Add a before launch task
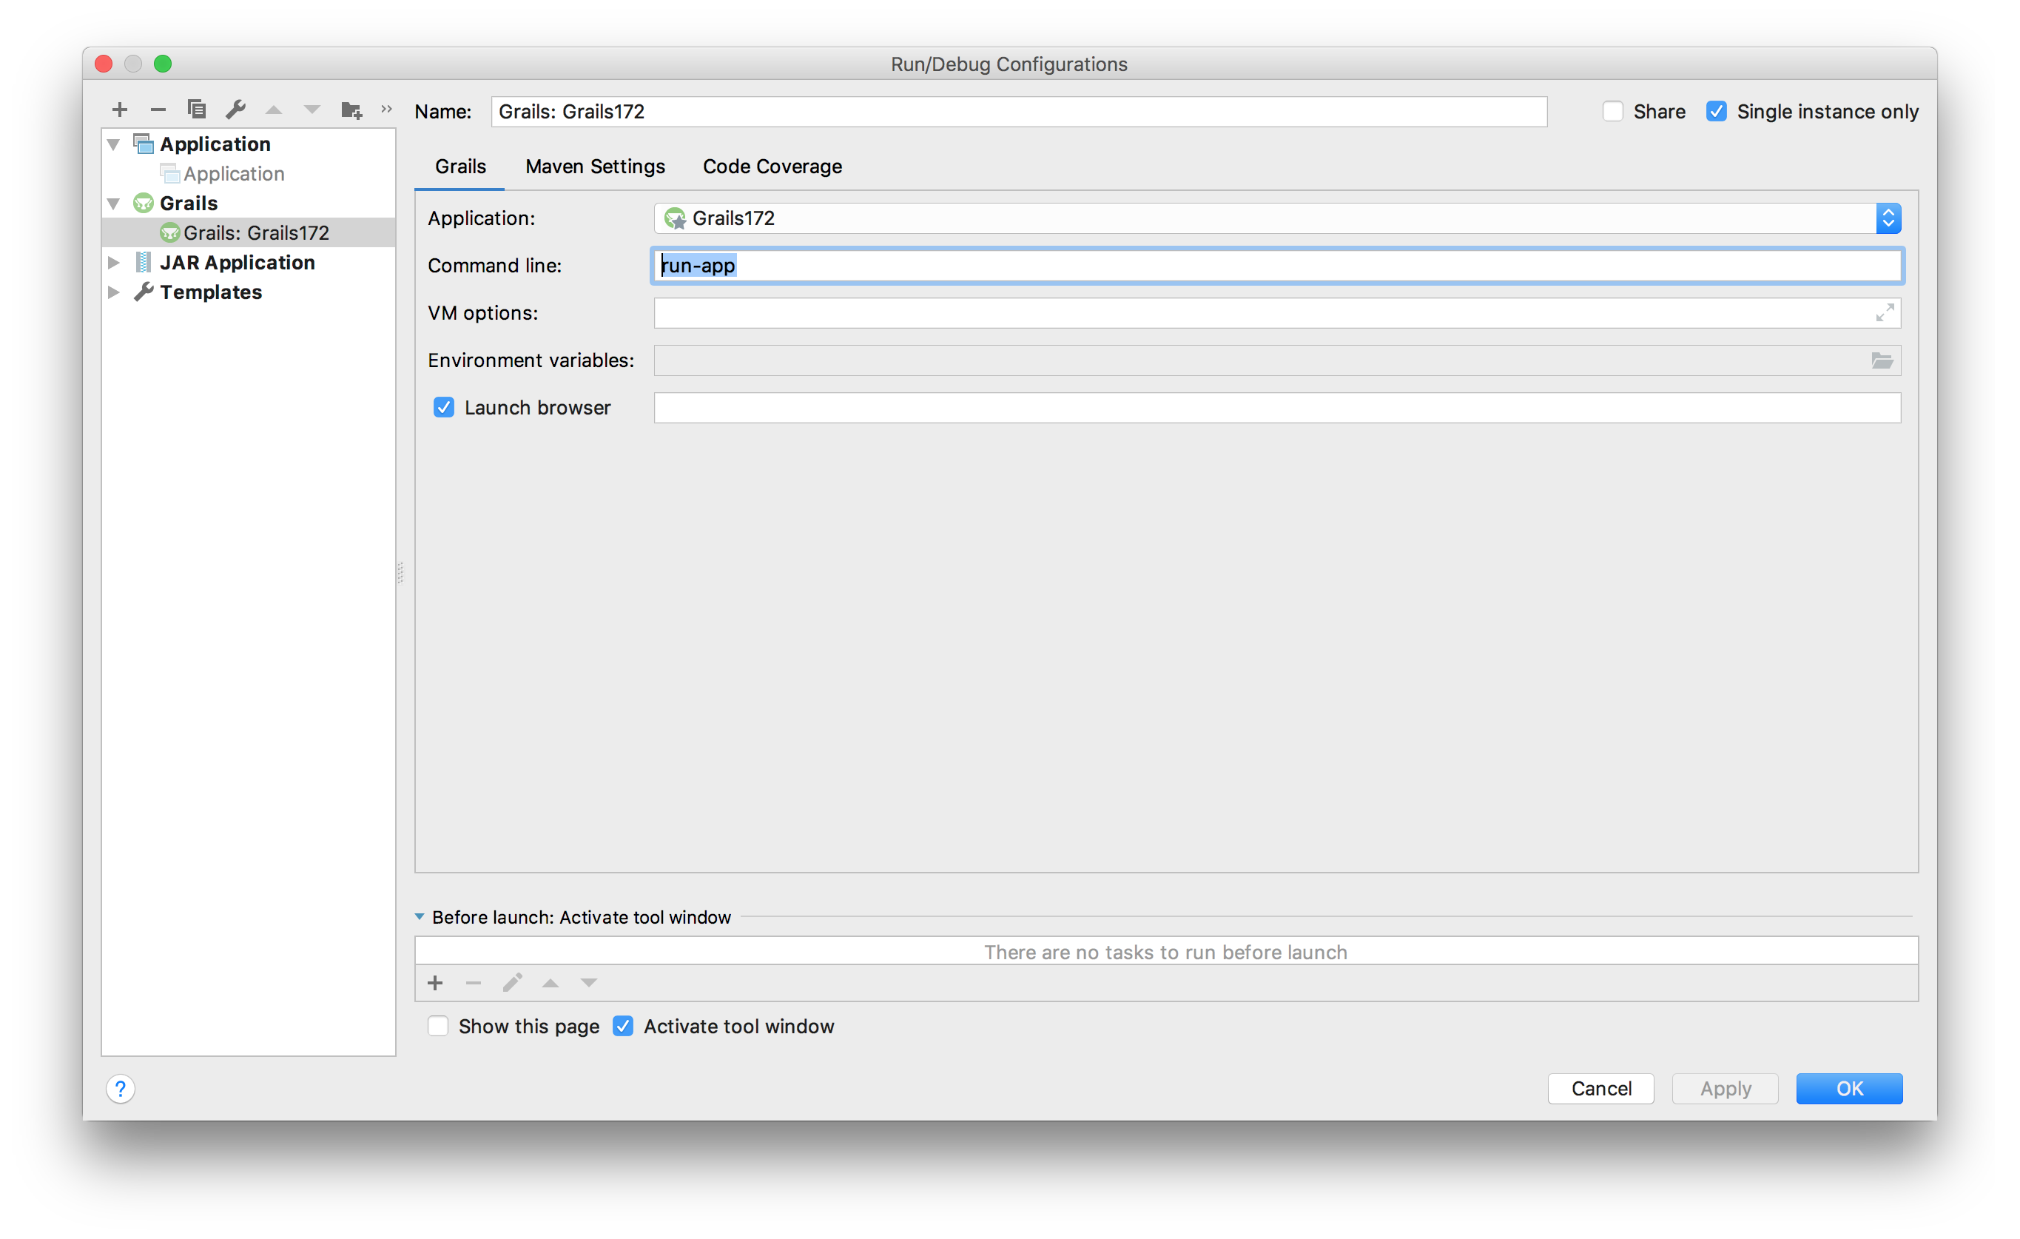 pyautogui.click(x=435, y=983)
